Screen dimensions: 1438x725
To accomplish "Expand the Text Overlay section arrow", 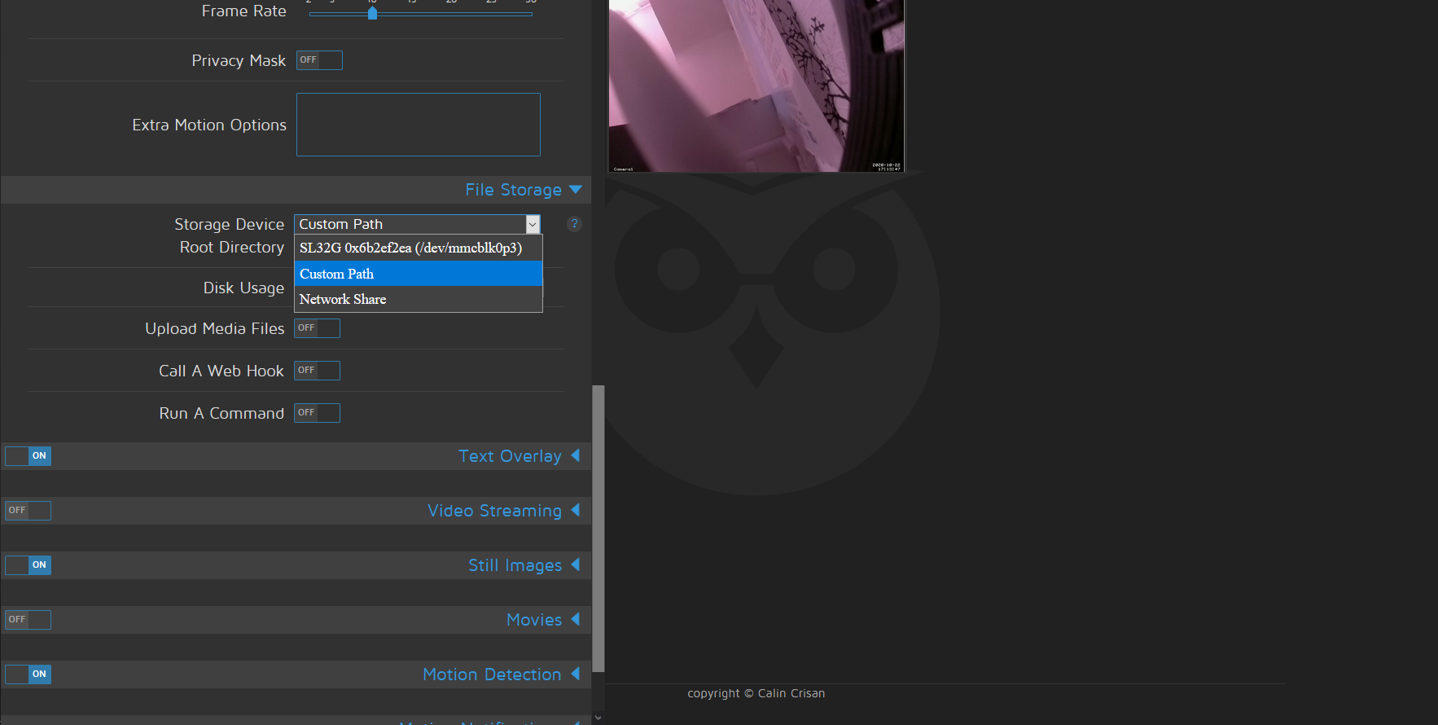I will [x=576, y=455].
